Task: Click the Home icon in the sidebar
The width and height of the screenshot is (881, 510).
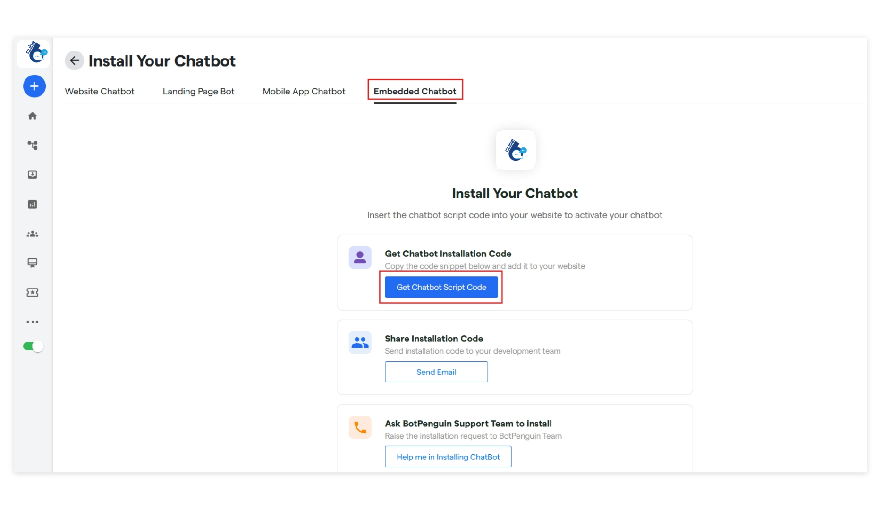Action: (x=33, y=116)
